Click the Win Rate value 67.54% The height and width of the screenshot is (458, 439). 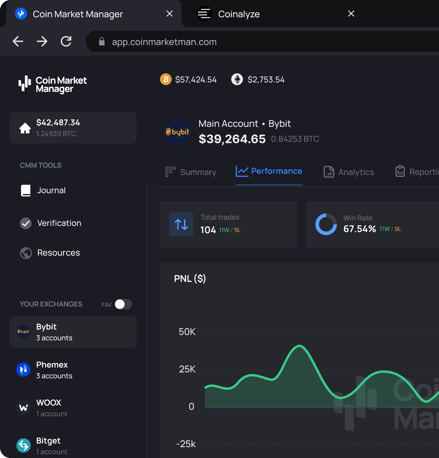click(359, 229)
